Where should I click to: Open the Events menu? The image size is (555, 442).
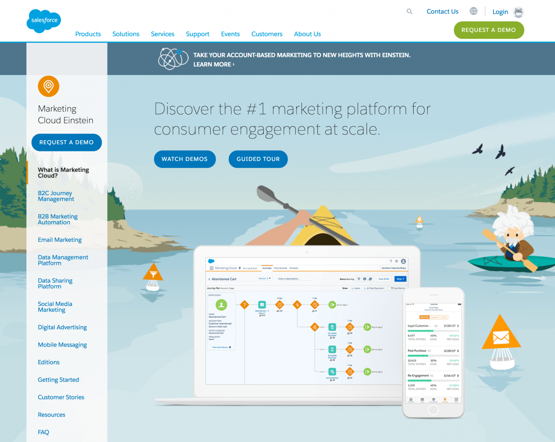pos(230,34)
